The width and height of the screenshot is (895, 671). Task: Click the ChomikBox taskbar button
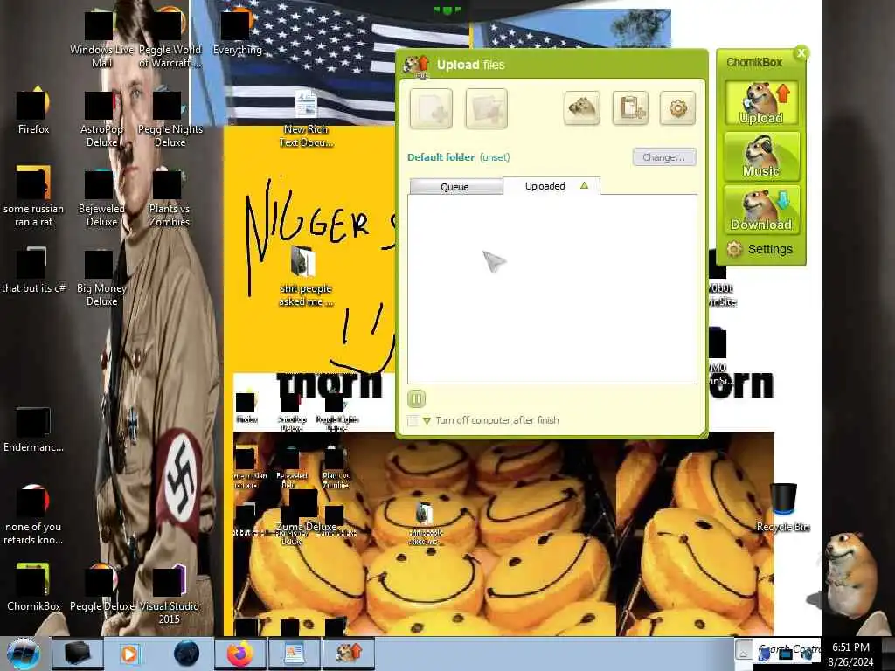(349, 654)
